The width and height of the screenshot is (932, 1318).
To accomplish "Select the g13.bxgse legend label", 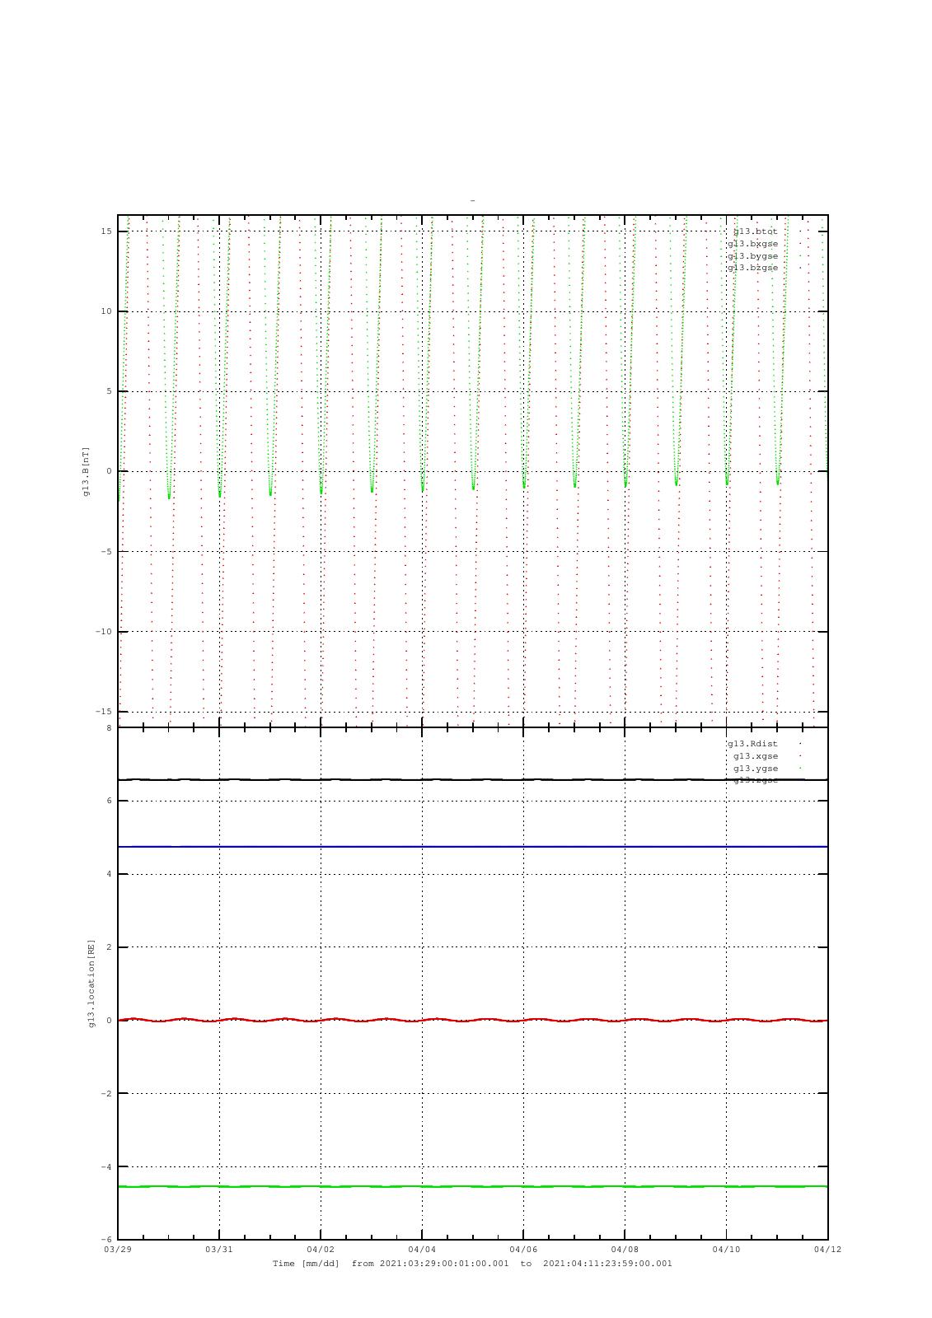I will click(x=752, y=244).
